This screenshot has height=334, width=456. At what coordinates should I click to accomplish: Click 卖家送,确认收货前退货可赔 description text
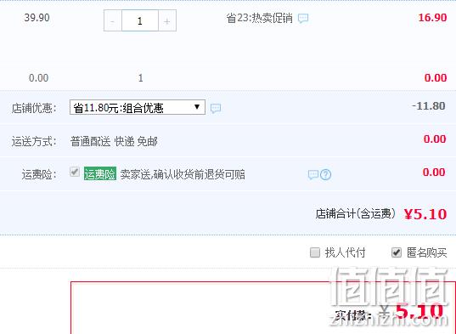pos(183,174)
